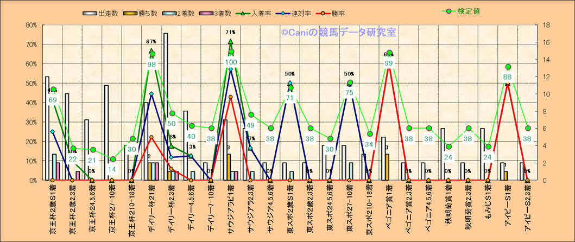Click the ©Caniの競馬データ研究室 watermark text

point(338,33)
